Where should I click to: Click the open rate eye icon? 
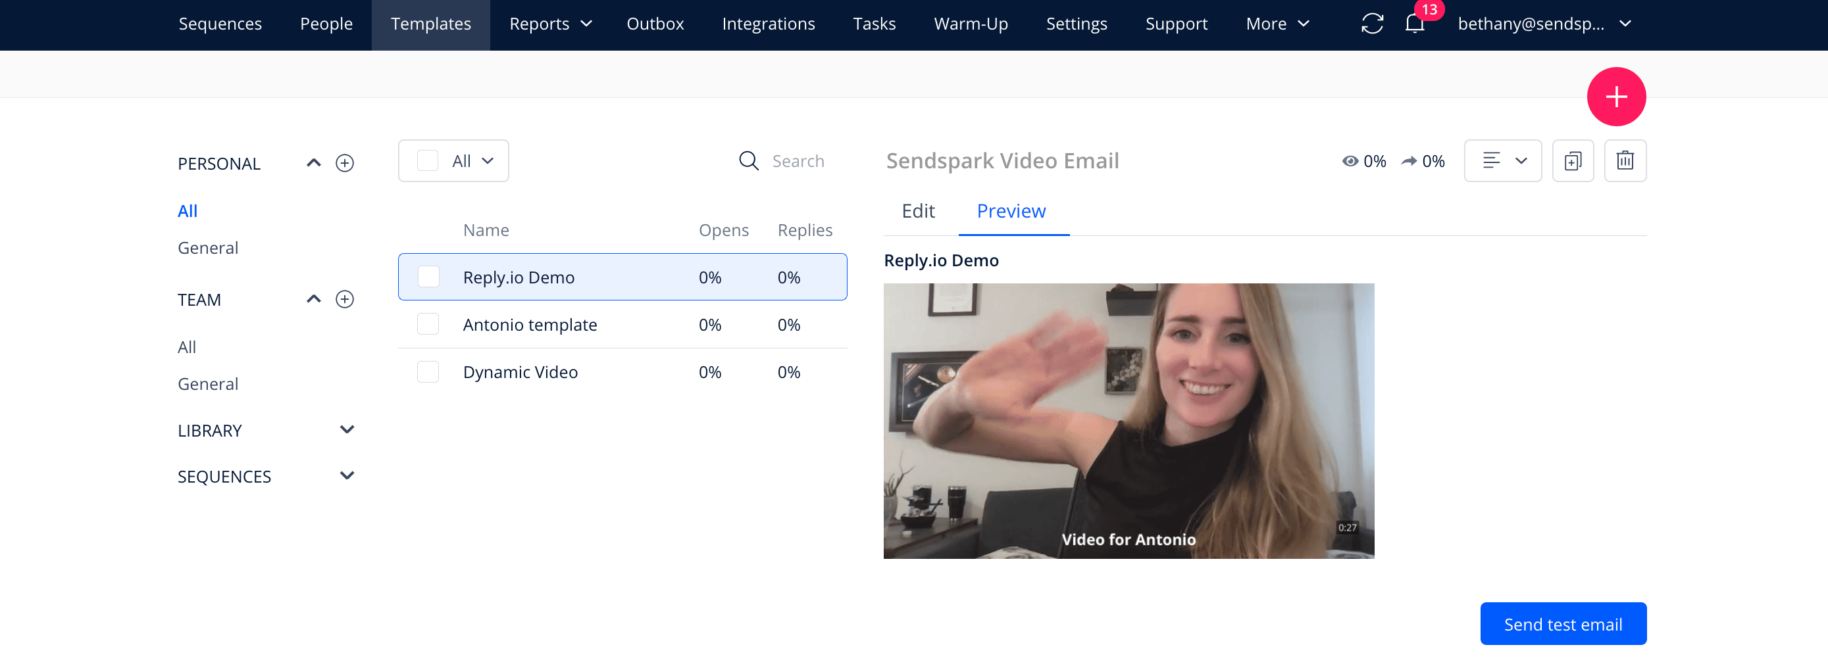(x=1350, y=161)
